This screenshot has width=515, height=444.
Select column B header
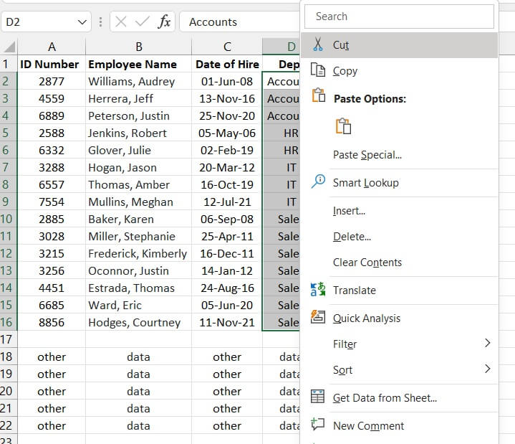[138, 47]
